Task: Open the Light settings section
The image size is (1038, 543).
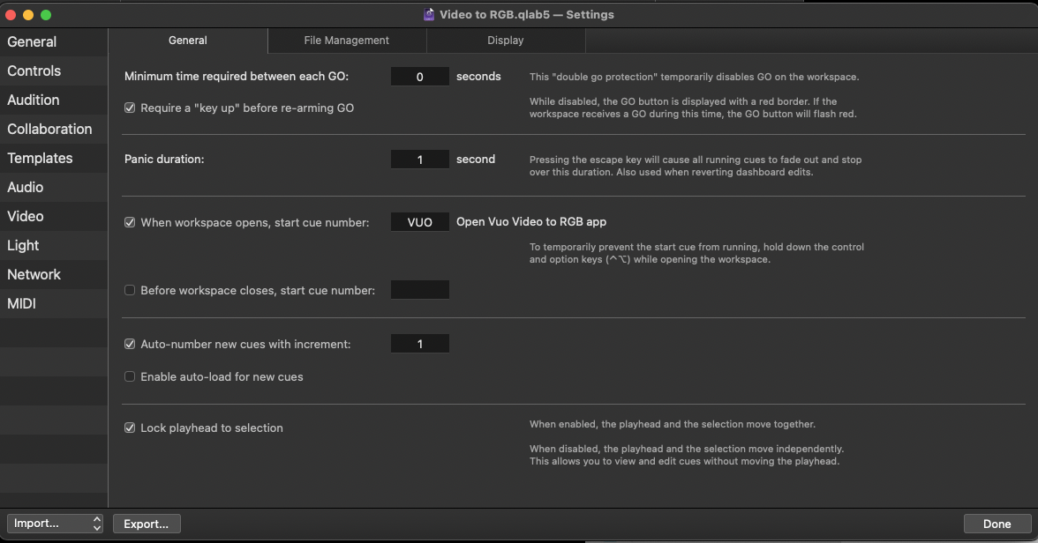Action: (23, 245)
